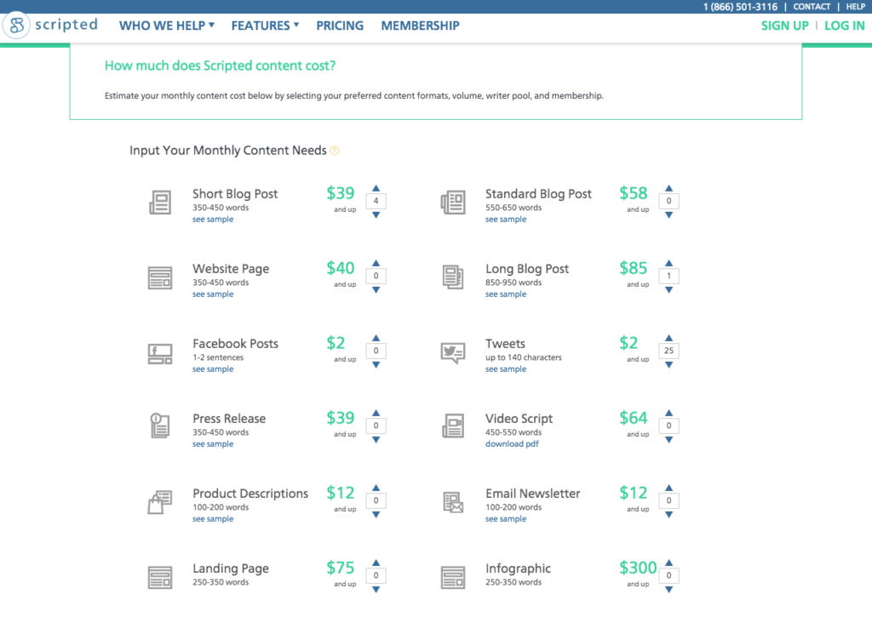
Task: Click the Short Blog Post icon
Action: point(160,203)
